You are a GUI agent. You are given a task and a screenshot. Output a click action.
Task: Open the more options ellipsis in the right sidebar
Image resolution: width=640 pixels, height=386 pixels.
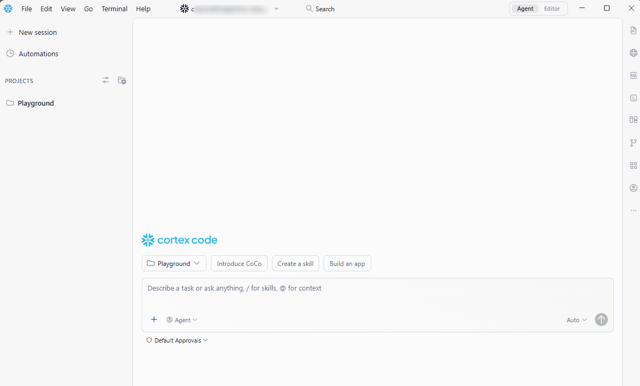[633, 211]
